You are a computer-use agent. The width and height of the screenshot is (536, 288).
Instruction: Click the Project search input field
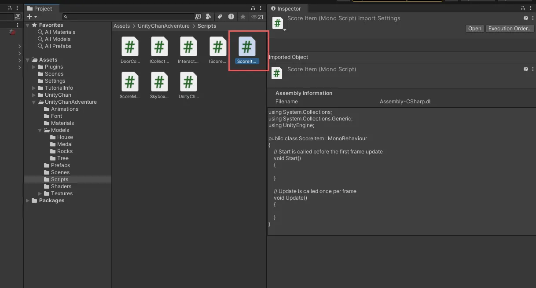pos(131,17)
